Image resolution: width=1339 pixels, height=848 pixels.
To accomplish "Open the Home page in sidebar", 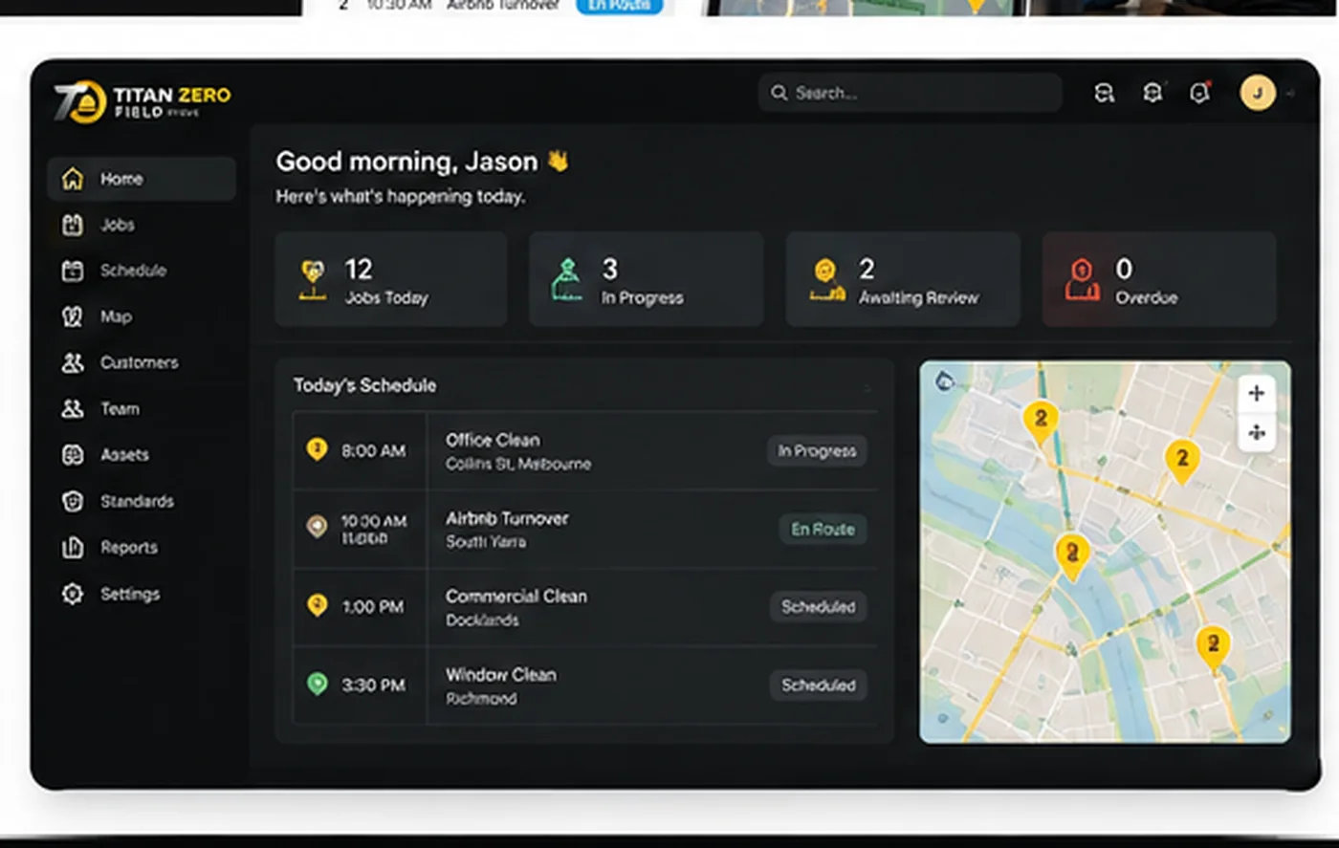I will (142, 179).
